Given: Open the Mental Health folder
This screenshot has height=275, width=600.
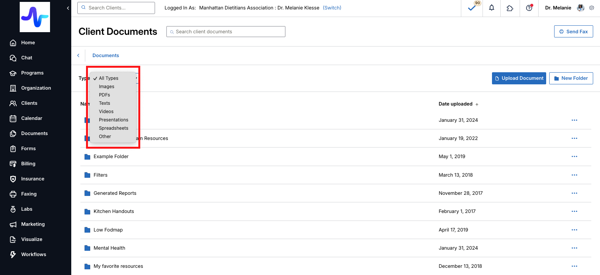Looking at the screenshot, I should tap(109, 248).
